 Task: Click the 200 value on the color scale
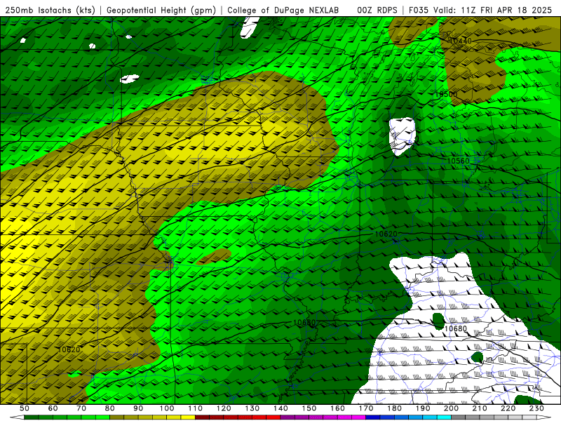coord(451,408)
